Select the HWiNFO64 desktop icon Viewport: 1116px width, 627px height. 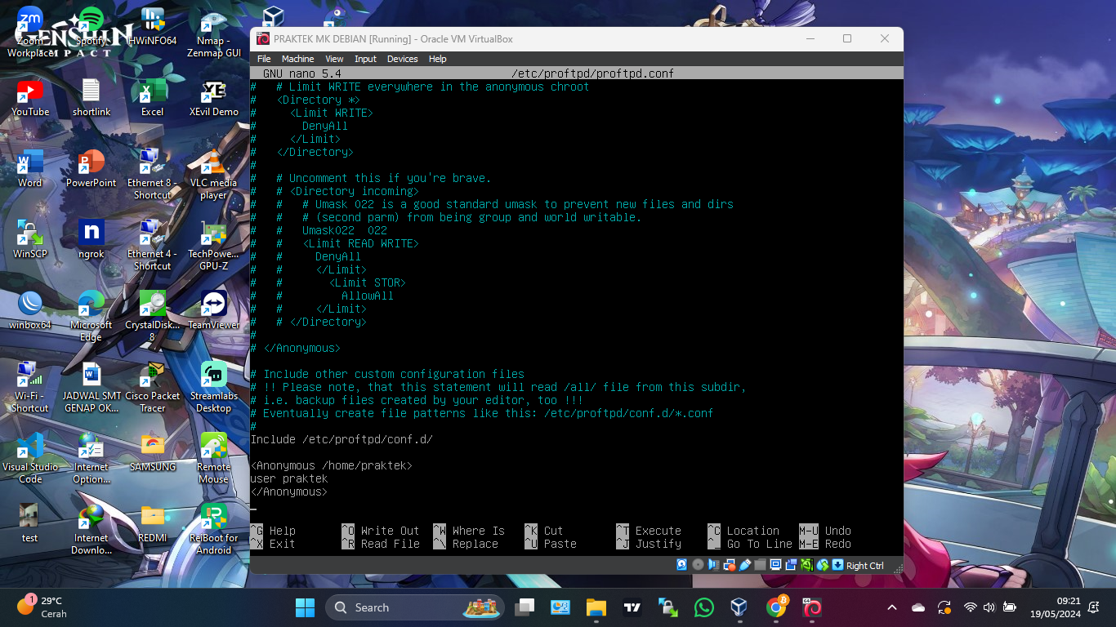coord(153,27)
